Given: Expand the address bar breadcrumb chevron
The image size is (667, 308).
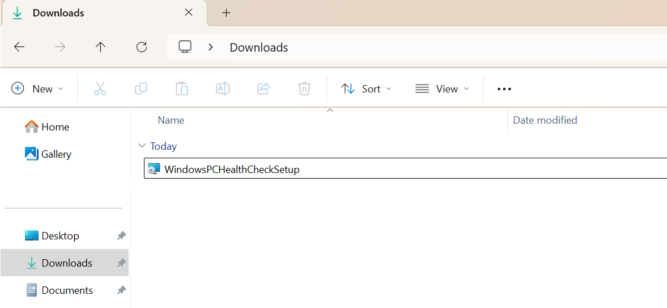Looking at the screenshot, I should [x=211, y=47].
